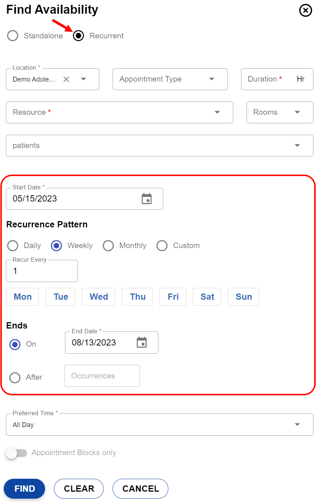Image resolution: width=316 pixels, height=502 pixels.
Task: Expand the Rooms dropdown
Action: pyautogui.click(x=297, y=112)
